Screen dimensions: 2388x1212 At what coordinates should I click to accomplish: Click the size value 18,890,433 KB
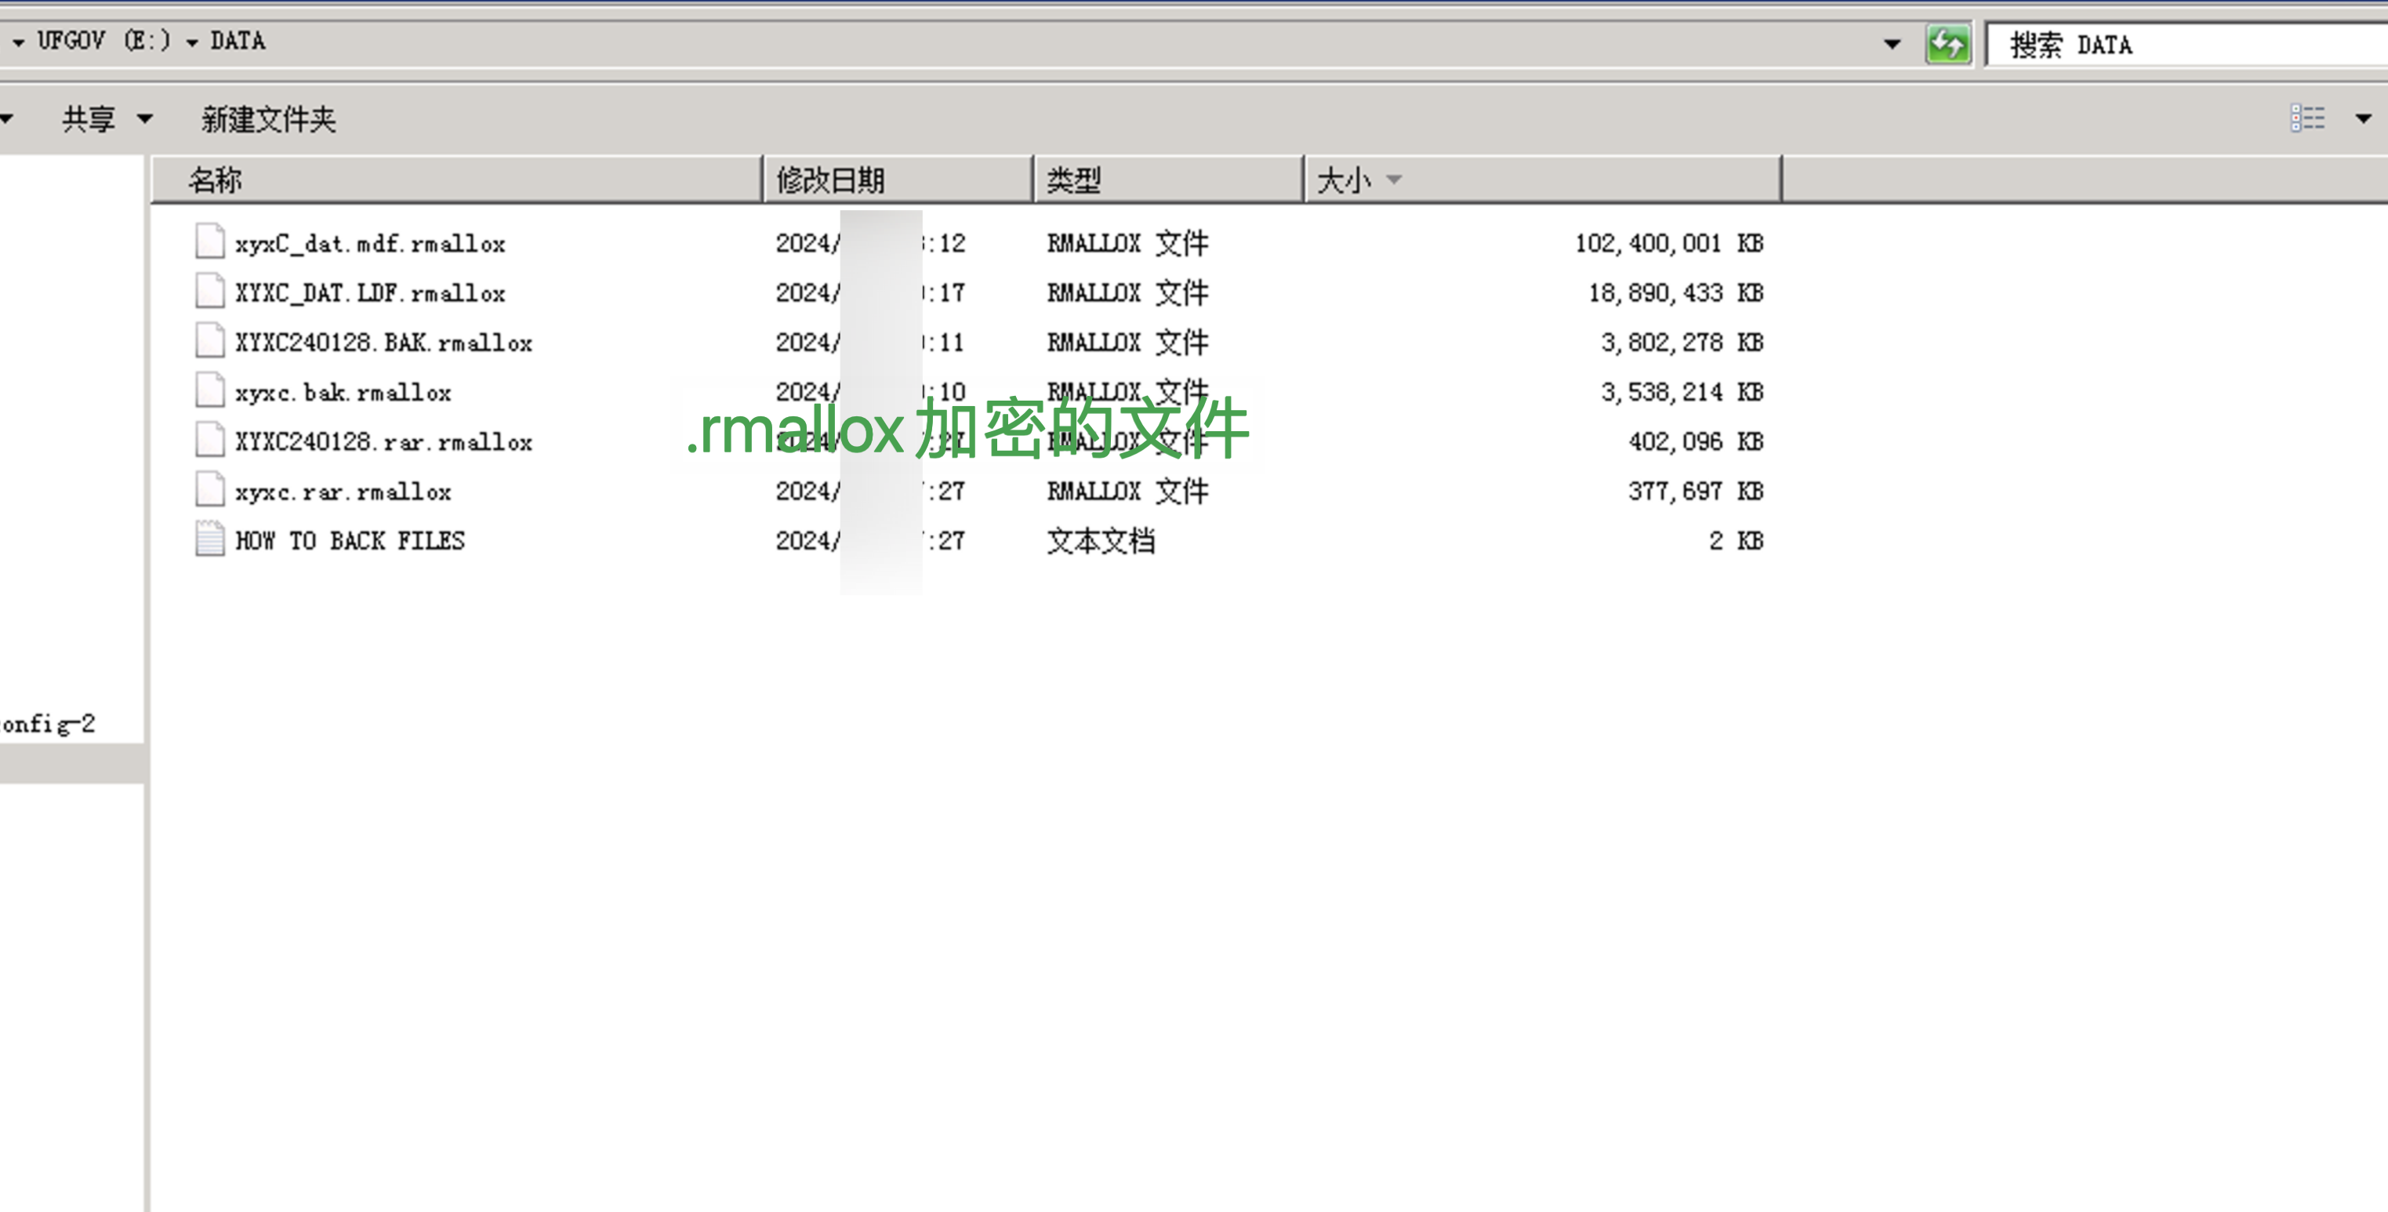pos(1676,293)
